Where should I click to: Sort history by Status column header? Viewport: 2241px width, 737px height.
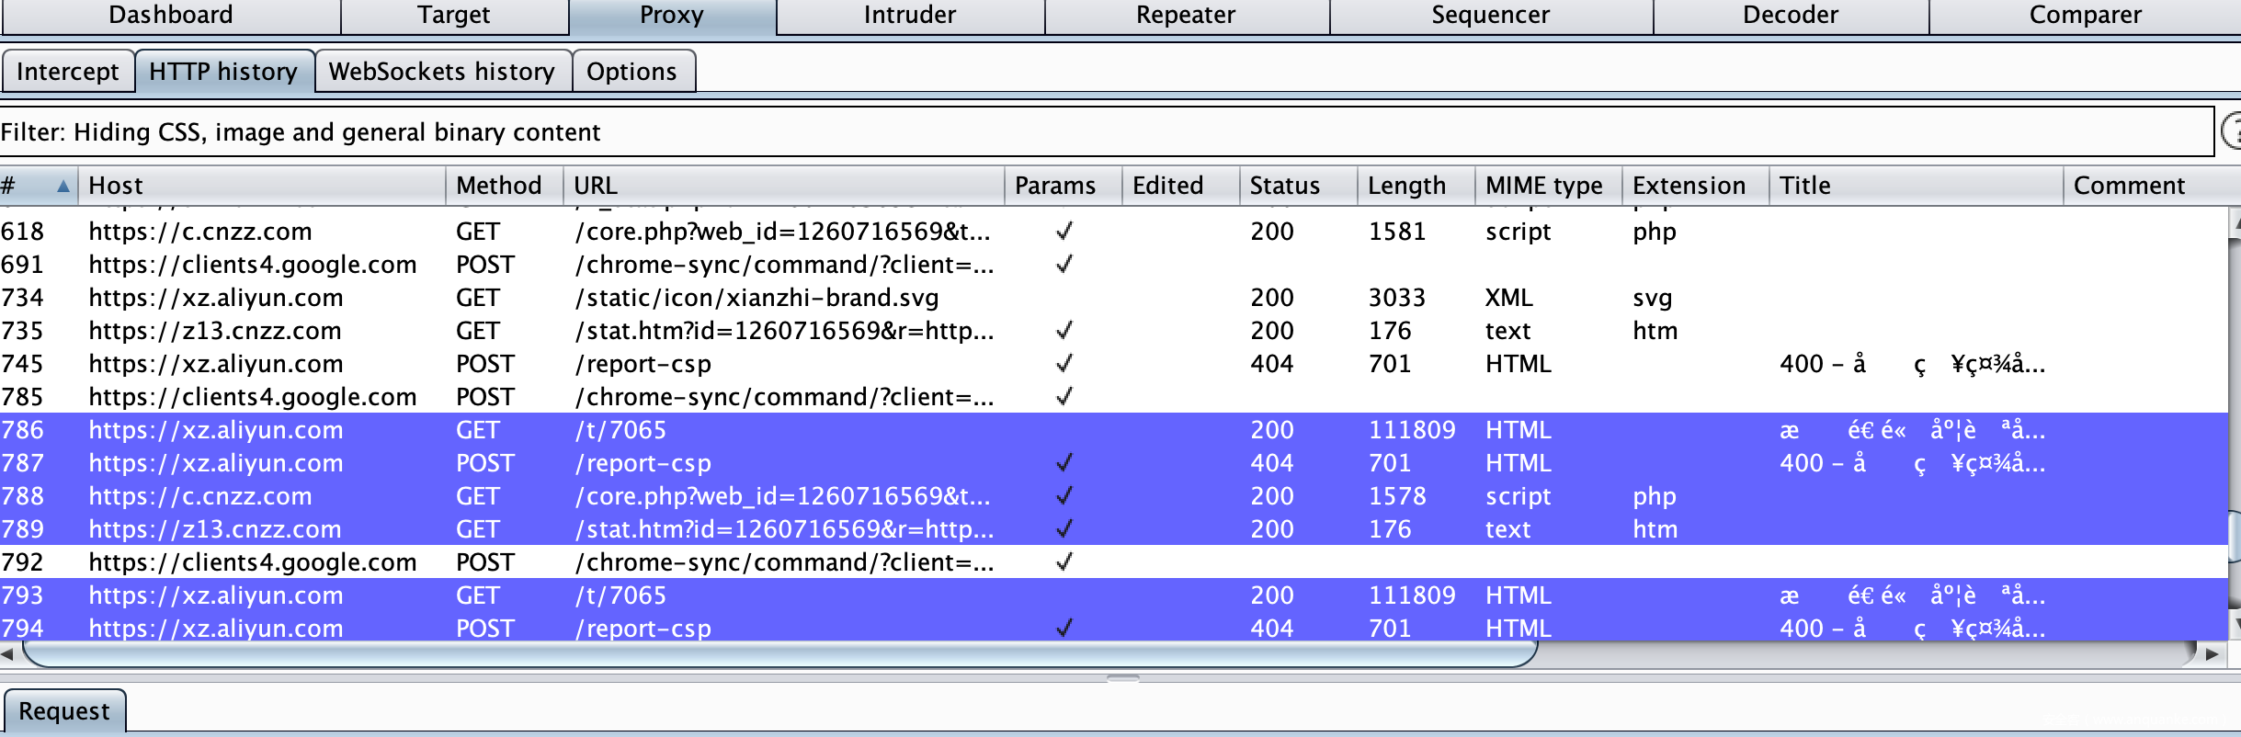pos(1284,186)
